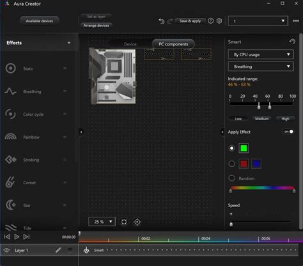This screenshot has height=266, width=303.
Task: Play the lighting timeline
Action: [x=17, y=237]
